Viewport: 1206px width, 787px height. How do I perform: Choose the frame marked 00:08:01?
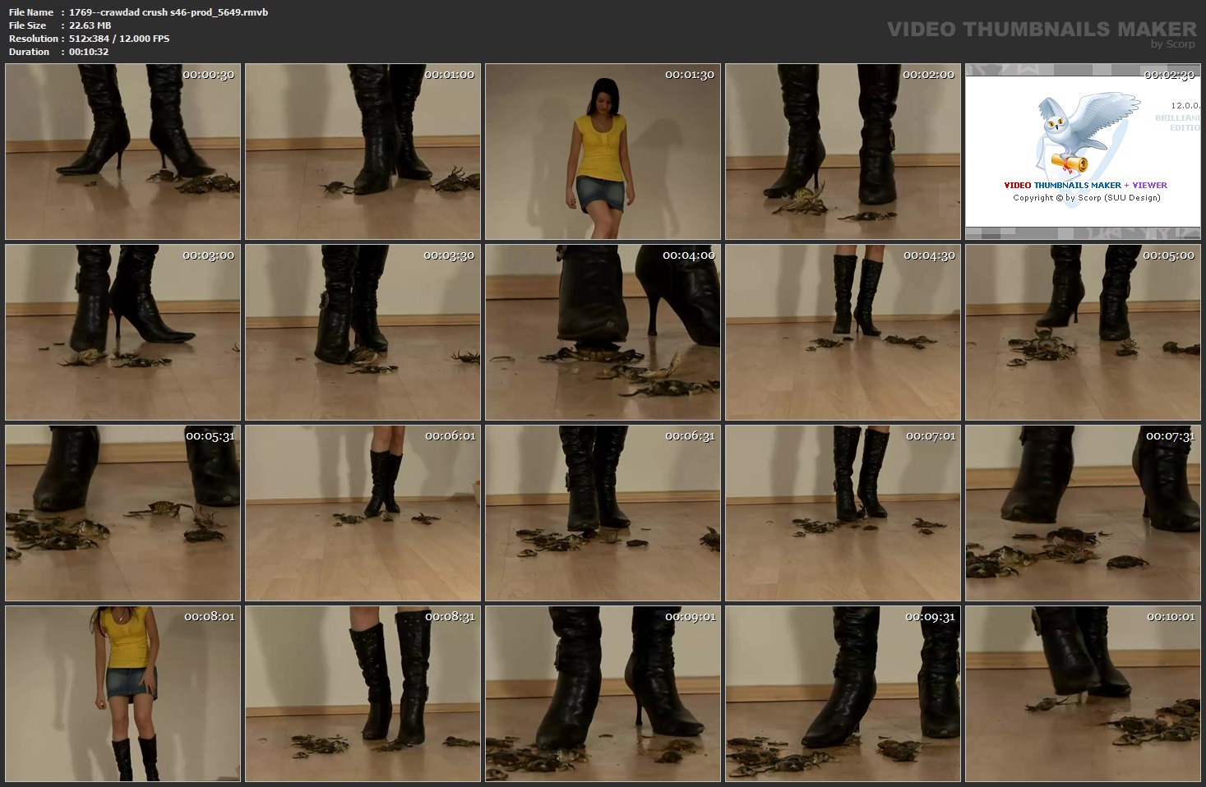(x=123, y=694)
